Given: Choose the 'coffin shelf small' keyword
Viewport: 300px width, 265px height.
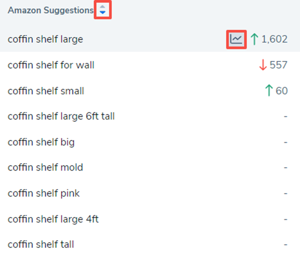Looking at the screenshot, I should pos(46,91).
